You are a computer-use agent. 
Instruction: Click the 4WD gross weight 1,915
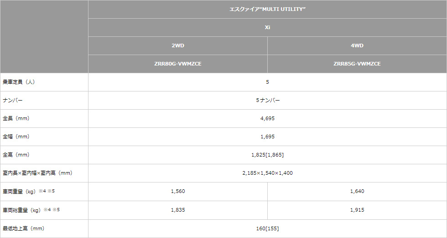[x=357, y=210]
